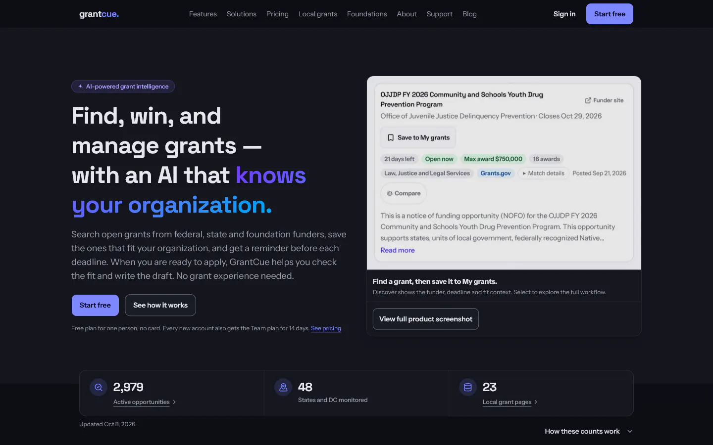Click the Open now badge

[439, 159]
